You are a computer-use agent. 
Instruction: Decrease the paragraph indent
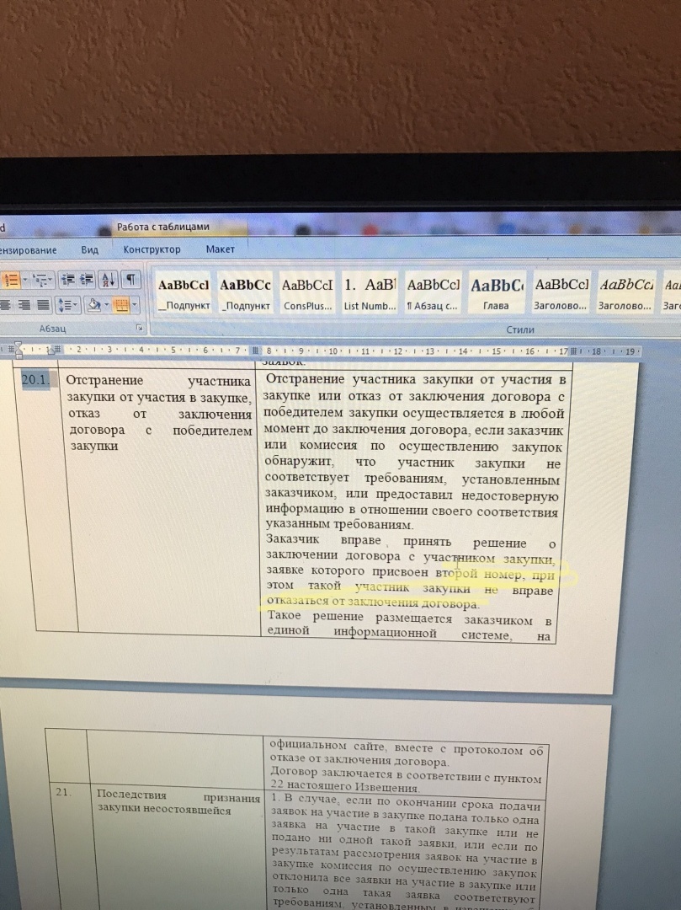[x=68, y=280]
